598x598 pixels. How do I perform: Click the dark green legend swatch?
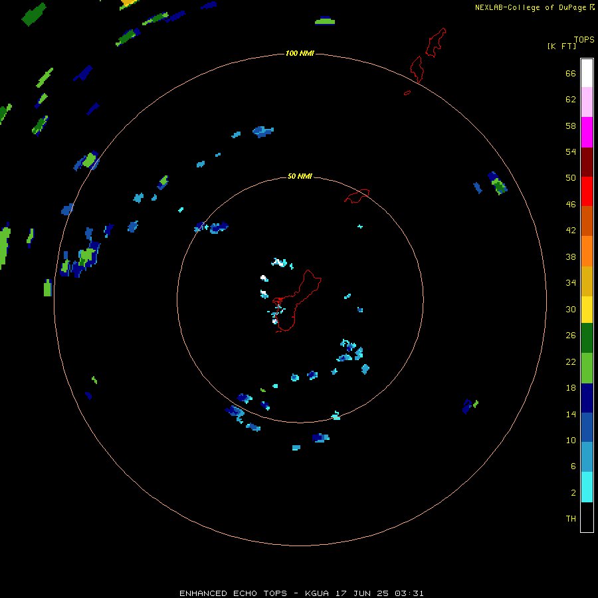pyautogui.click(x=587, y=338)
